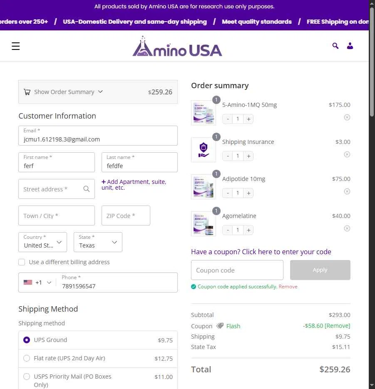
Task: Click the cart icon in Show Order Summary
Action: click(x=27, y=92)
